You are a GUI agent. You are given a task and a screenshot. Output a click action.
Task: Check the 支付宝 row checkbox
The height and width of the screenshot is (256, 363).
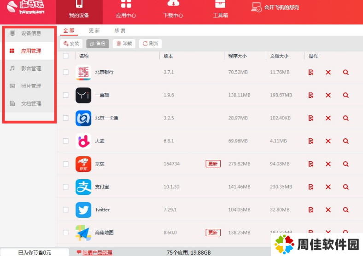(66, 187)
